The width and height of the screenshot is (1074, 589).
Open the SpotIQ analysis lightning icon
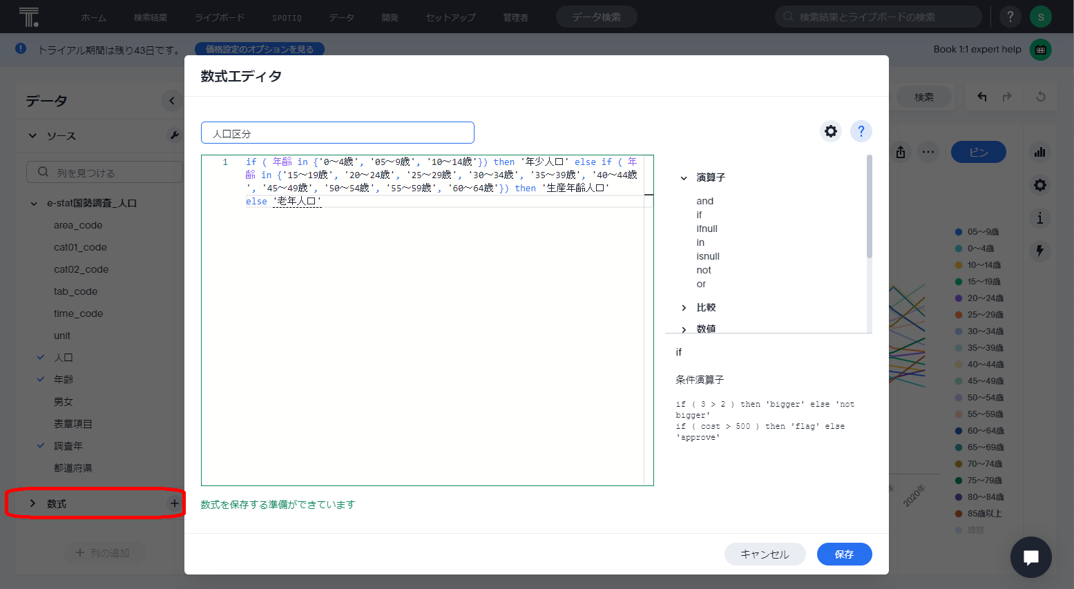(x=1039, y=251)
